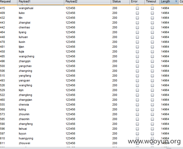The height and width of the screenshot is (149, 183).
Task: Tick the Timeout checkbox for wangshuai
Action: (152, 8)
